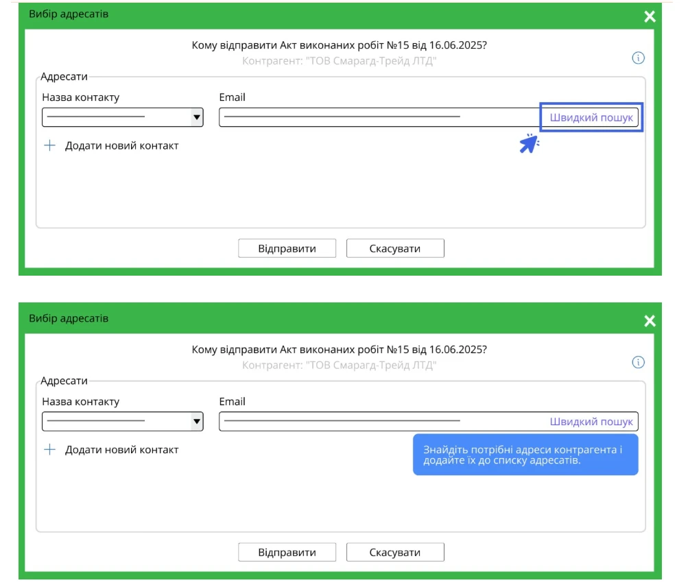Close the lower Вибір адресатів dialog
Screen dimensions: 690x587
650,321
